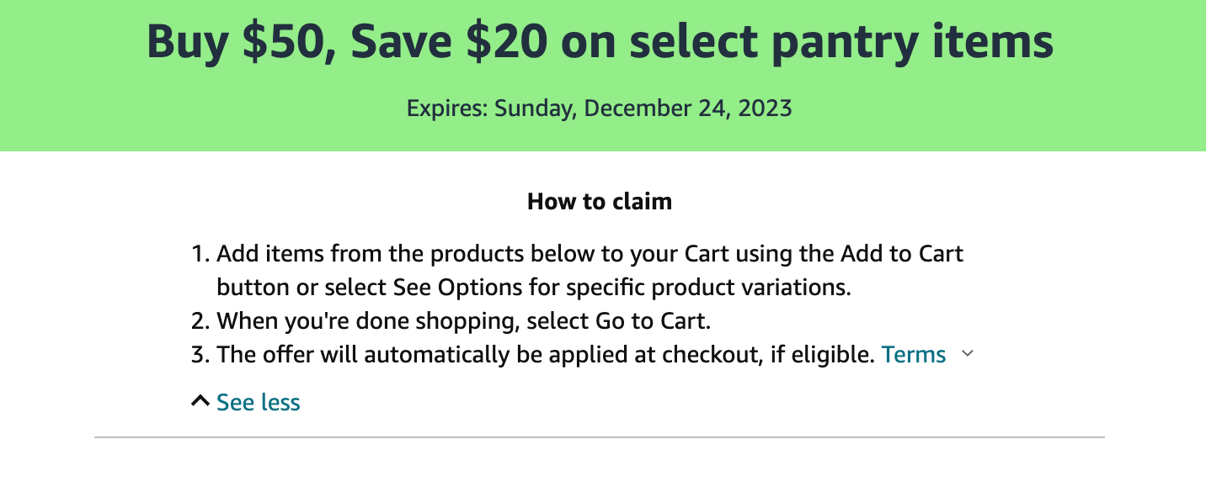The height and width of the screenshot is (481, 1206).
Task: Expand the chevron beside Terms
Action: pyautogui.click(x=968, y=354)
